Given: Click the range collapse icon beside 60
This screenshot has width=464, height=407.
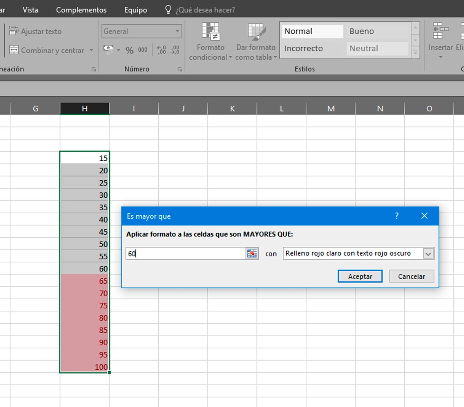Looking at the screenshot, I should click(x=252, y=253).
